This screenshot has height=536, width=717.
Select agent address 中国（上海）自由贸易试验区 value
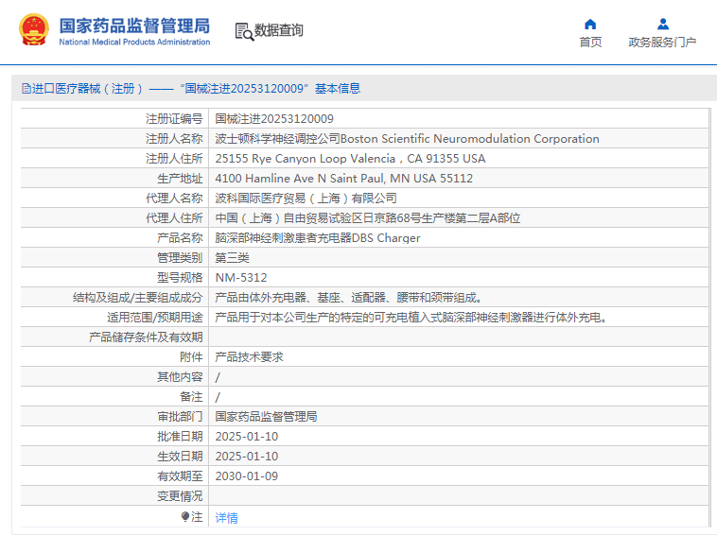(368, 218)
